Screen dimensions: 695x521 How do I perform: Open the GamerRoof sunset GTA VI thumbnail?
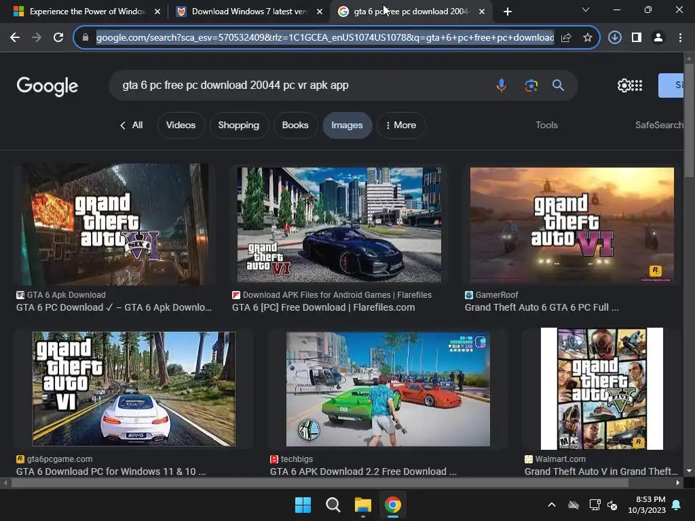tap(571, 225)
